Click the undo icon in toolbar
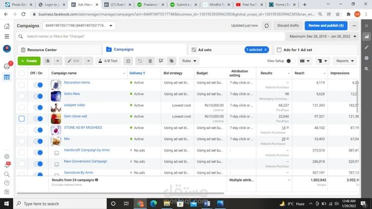Screen dimensions: 372x209 [140, 61]
